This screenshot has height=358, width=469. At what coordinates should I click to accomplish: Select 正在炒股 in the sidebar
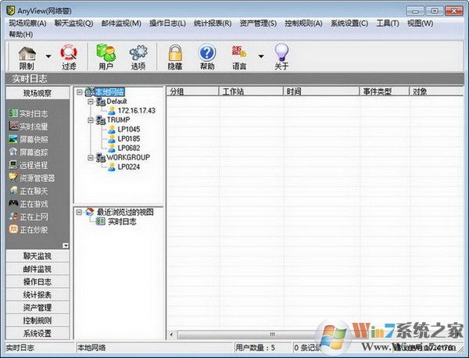[28, 230]
